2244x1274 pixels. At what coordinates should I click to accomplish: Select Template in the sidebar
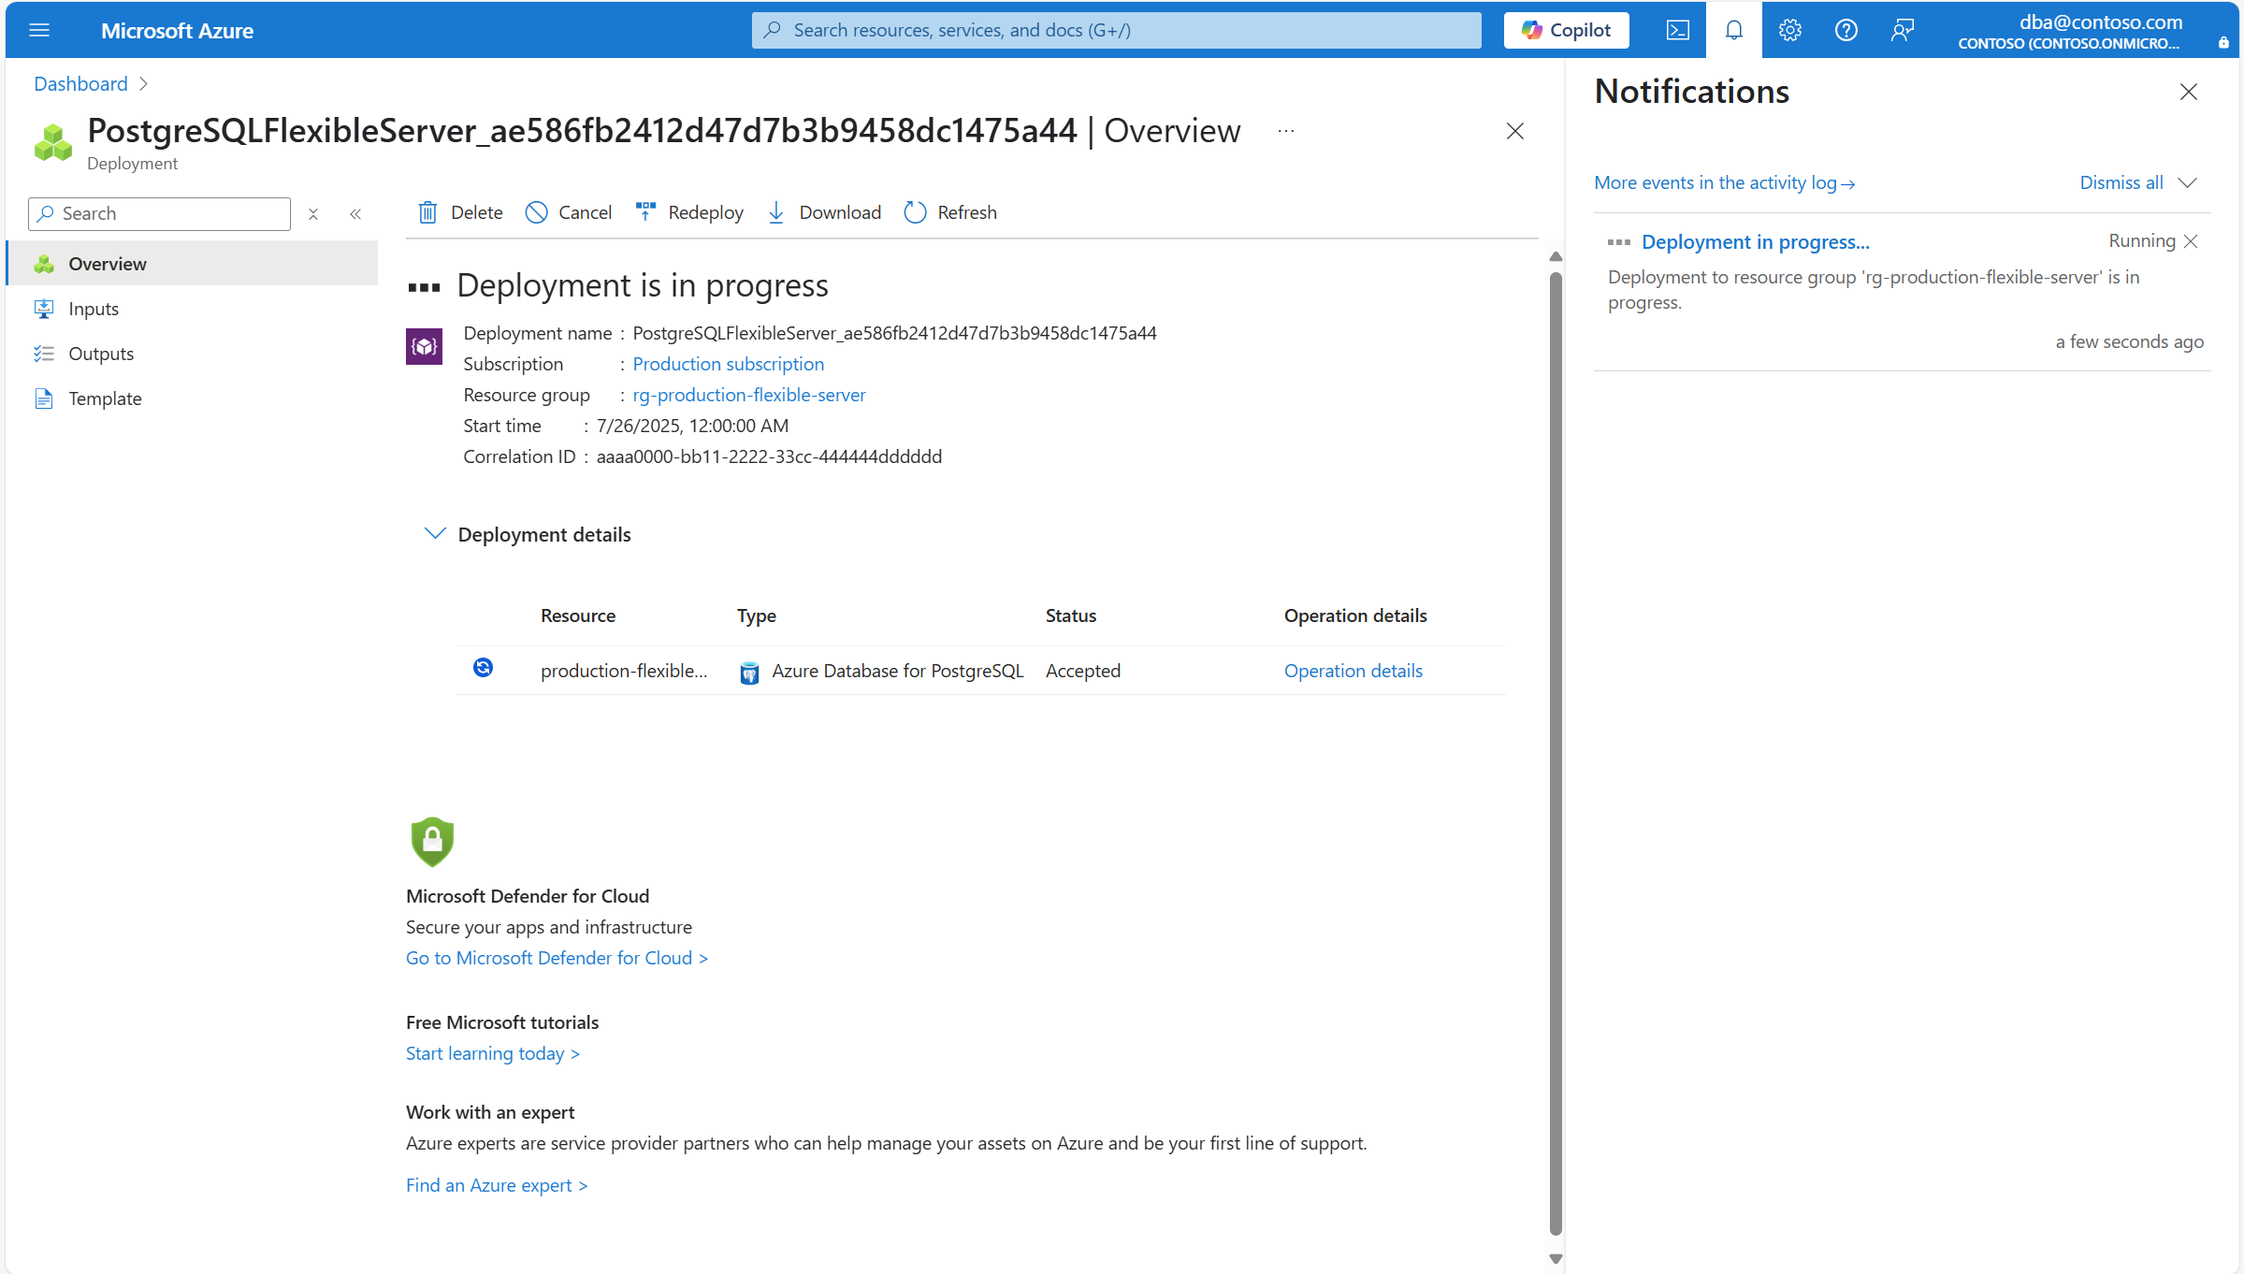[x=105, y=398]
